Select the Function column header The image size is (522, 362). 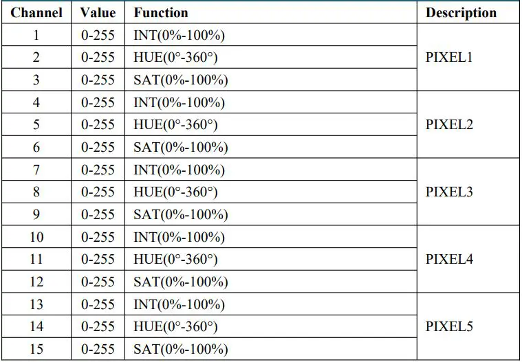(160, 12)
